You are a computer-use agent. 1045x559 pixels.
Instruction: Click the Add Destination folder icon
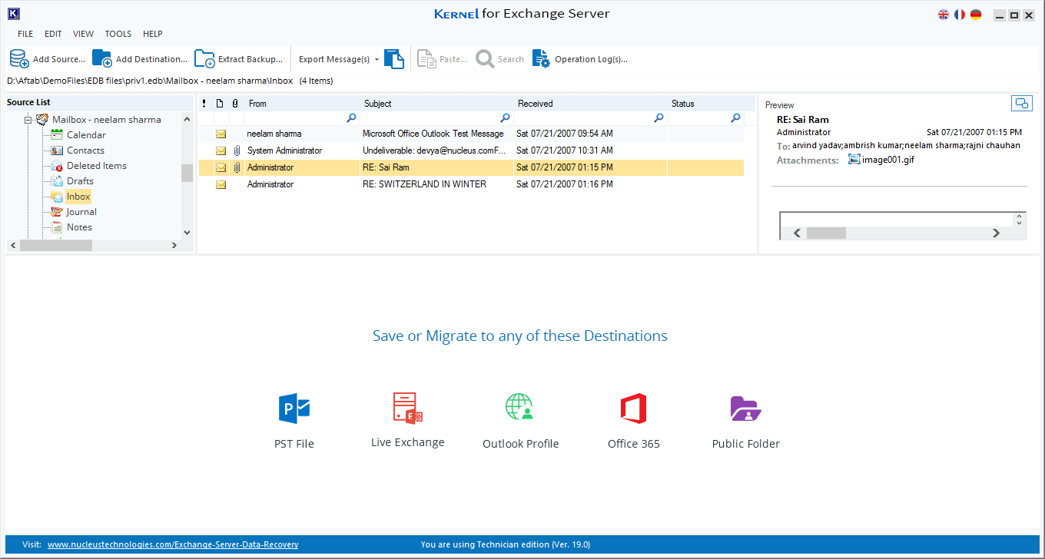[x=102, y=58]
